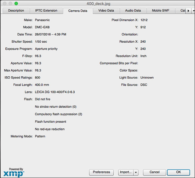This screenshot has width=195, height=178.
Task: Click the Date Time value 28/07/2016
Action: [50, 34]
